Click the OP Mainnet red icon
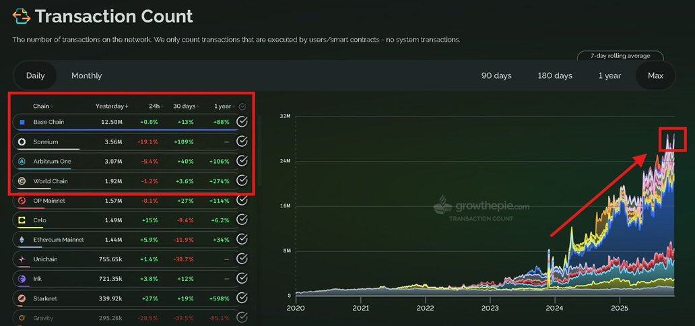Viewport: 695px width, 326px height. tap(22, 201)
